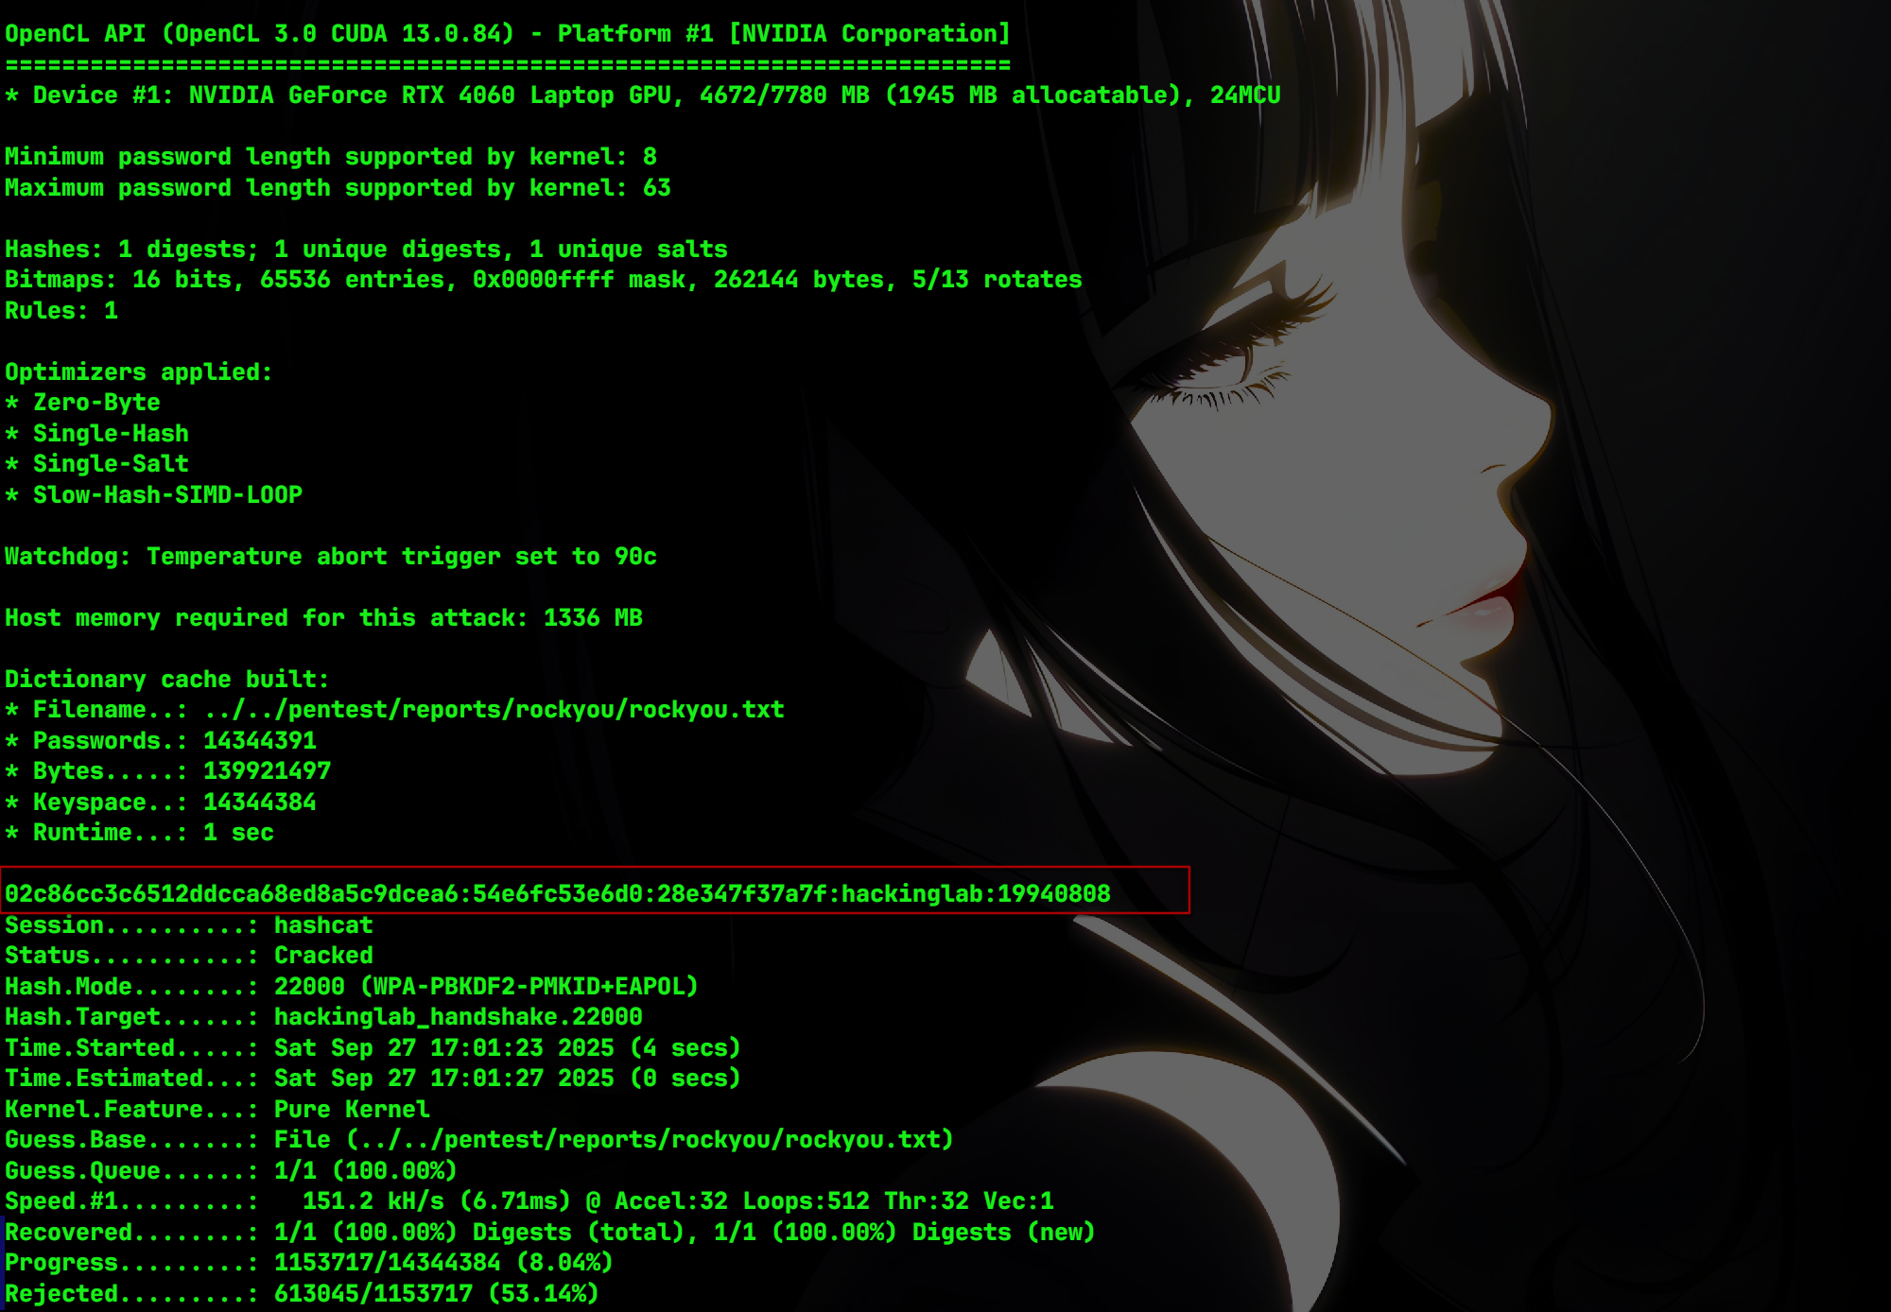Click the Keyspace 14344384 line
Viewport: 1891px width, 1312px height.
click(161, 803)
